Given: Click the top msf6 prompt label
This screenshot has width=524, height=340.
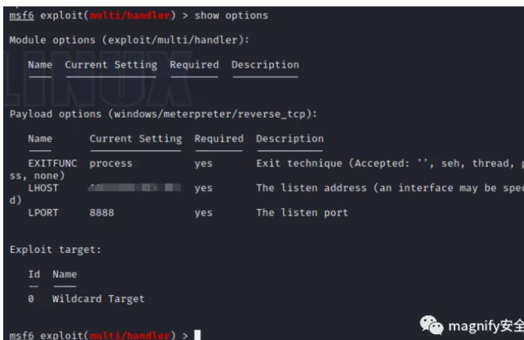Looking at the screenshot, I should (22, 16).
